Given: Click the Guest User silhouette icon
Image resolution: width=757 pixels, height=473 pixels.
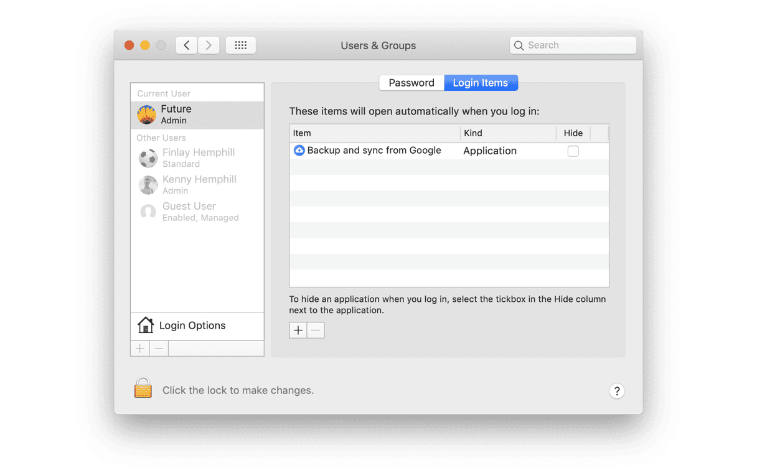Looking at the screenshot, I should point(148,212).
